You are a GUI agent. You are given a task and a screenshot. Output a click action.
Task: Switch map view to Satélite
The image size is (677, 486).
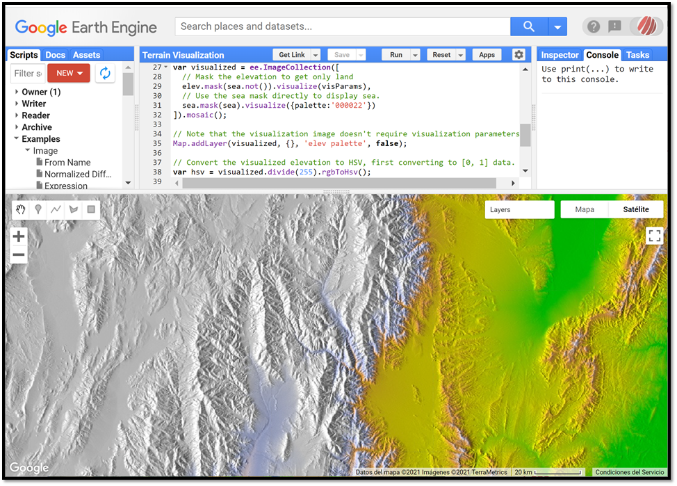pyautogui.click(x=636, y=209)
